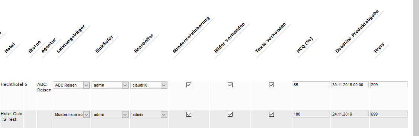Toggle Texte vorhanden checkbox for Hechthotel

(272, 85)
